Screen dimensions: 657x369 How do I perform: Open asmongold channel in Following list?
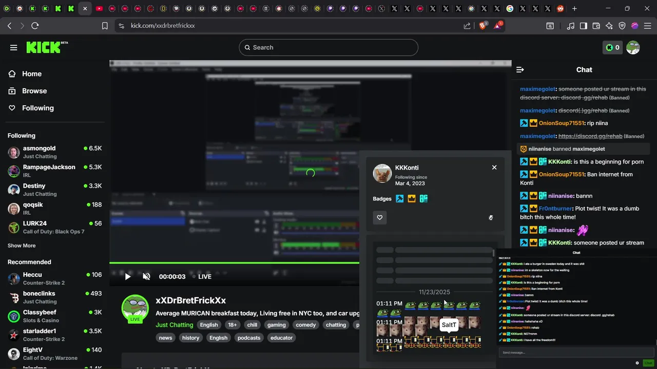tap(55, 152)
